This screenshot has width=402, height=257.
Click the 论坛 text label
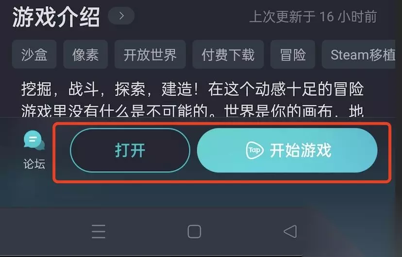point(34,164)
